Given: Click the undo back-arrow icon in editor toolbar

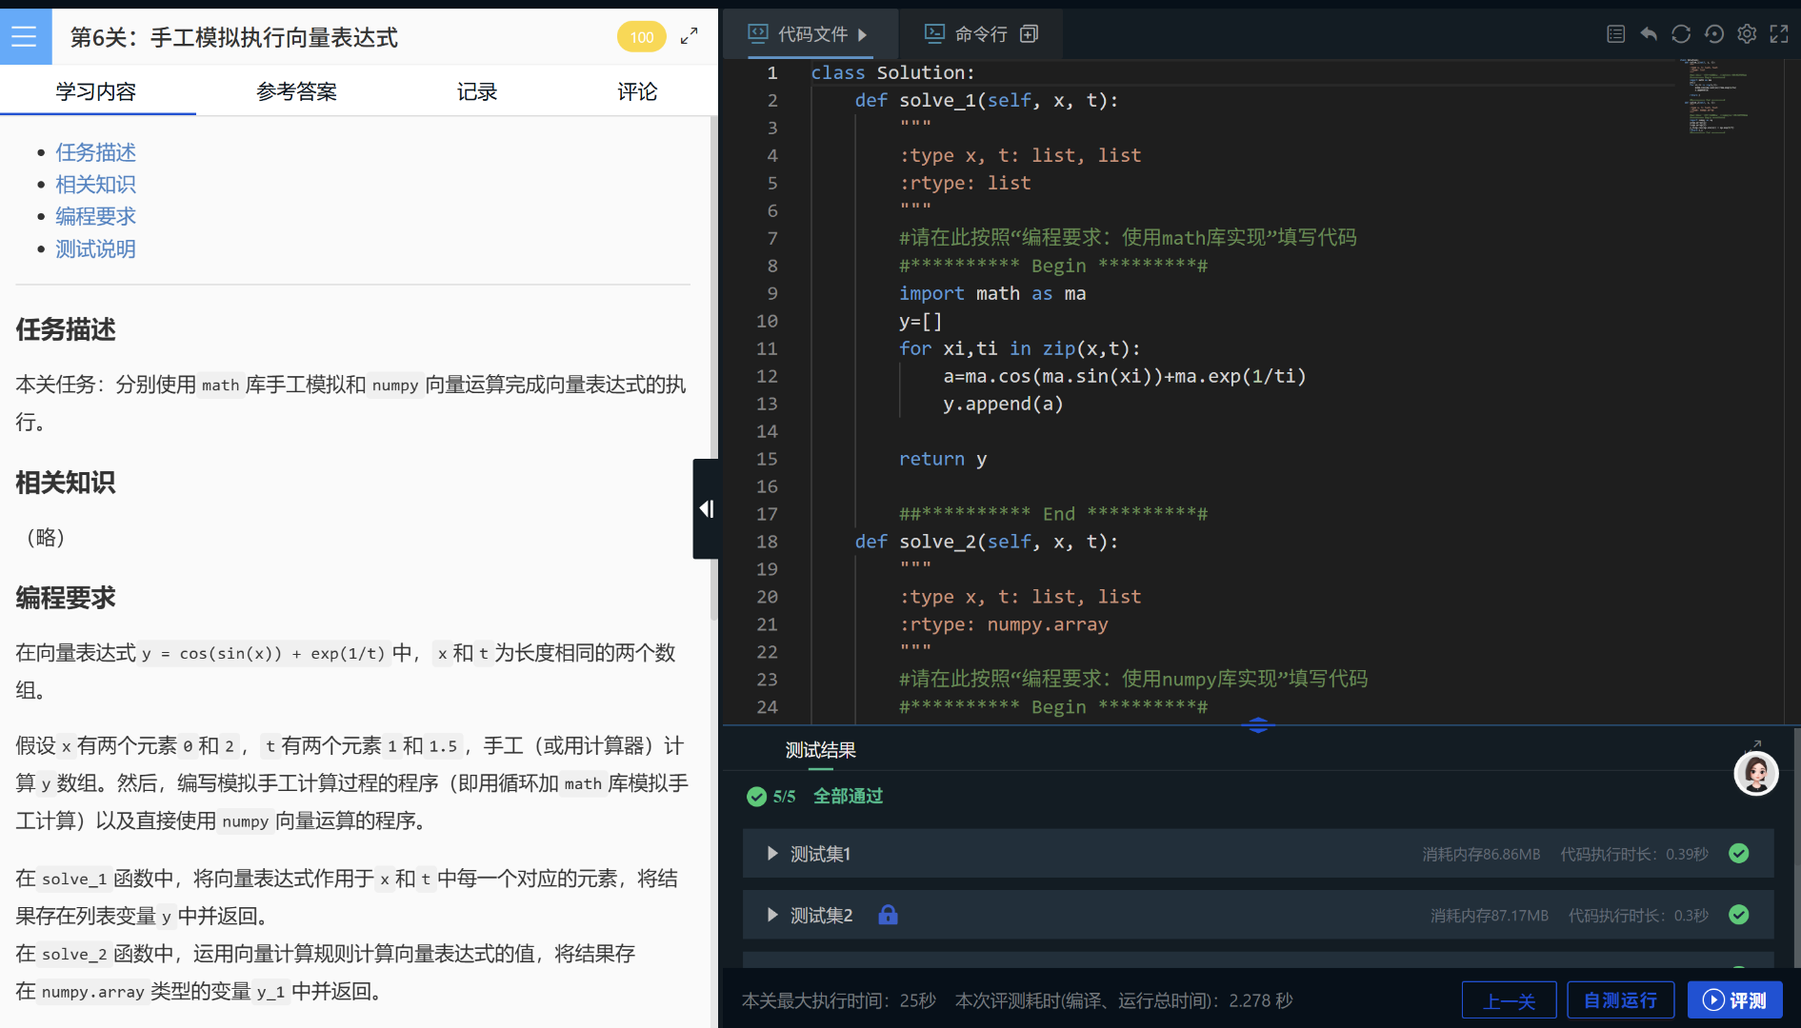Looking at the screenshot, I should point(1648,34).
